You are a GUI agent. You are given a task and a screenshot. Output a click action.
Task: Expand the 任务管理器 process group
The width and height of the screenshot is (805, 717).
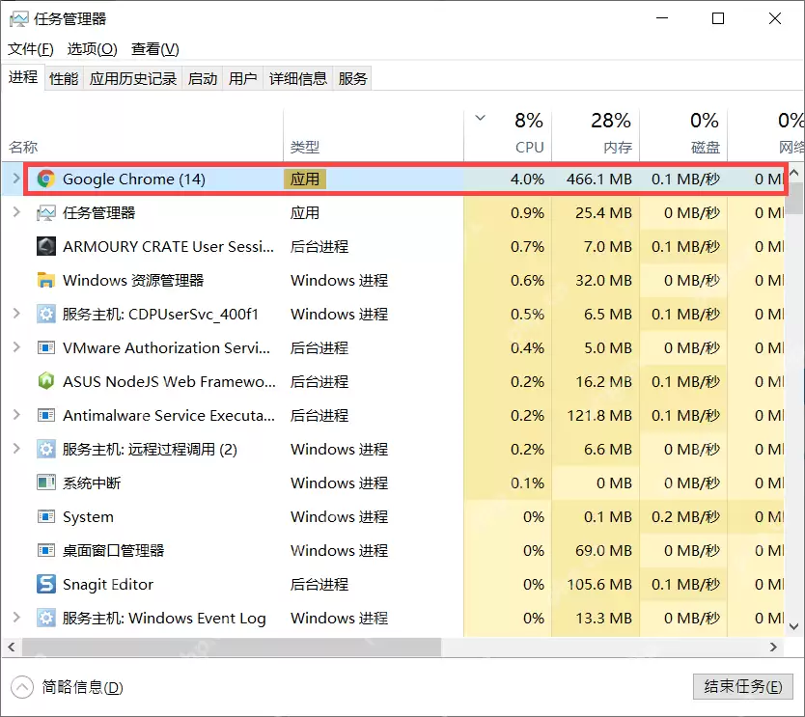pos(15,212)
